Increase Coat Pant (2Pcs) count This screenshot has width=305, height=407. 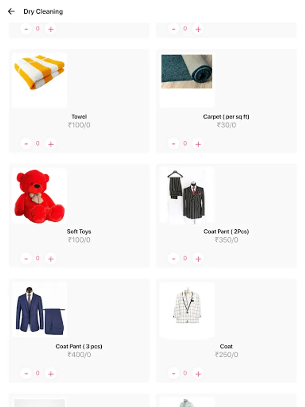[x=198, y=259]
